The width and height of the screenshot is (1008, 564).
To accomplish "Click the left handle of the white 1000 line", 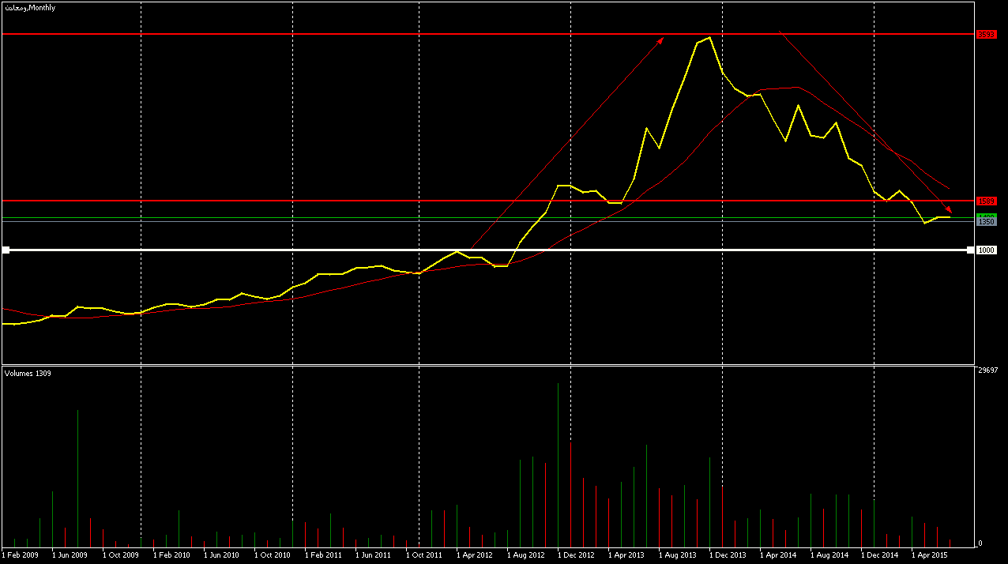I will coord(6,250).
